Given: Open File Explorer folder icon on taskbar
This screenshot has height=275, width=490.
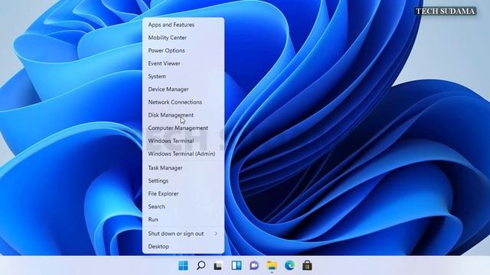Looking at the screenshot, I should [x=272, y=266].
